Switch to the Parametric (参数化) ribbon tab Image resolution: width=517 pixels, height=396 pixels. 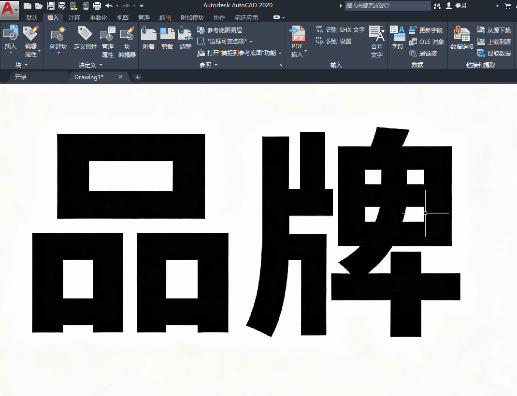99,17
